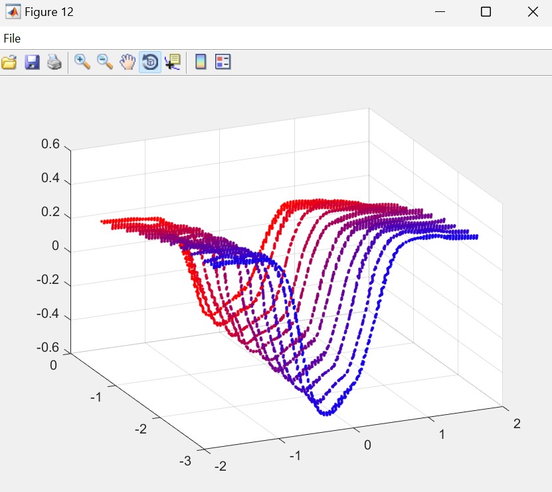Click the MATLAB logo in the title bar

point(13,12)
